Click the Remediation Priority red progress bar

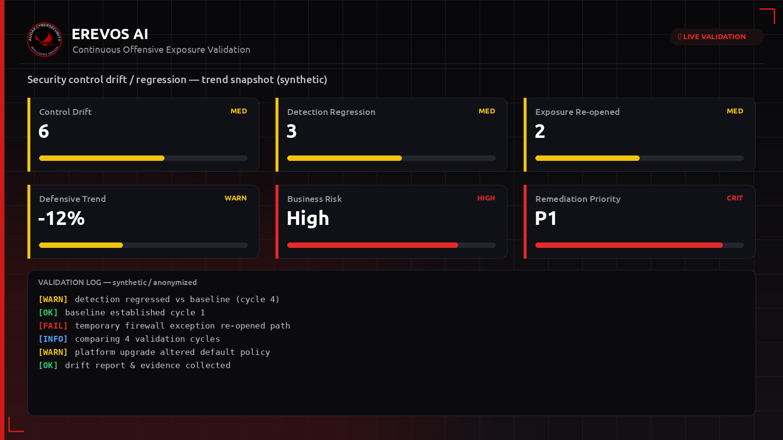640,245
